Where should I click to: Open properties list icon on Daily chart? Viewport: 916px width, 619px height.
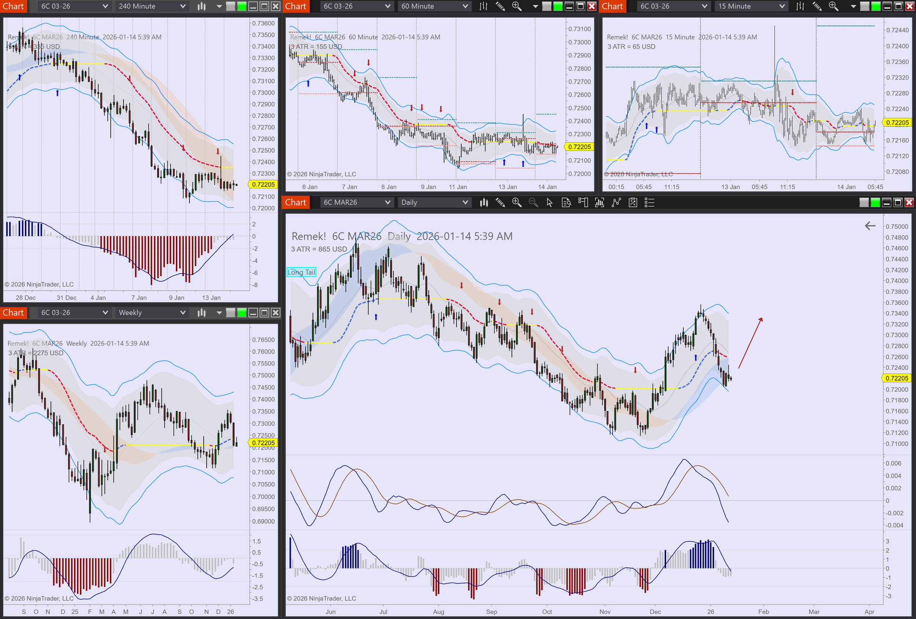(x=649, y=202)
